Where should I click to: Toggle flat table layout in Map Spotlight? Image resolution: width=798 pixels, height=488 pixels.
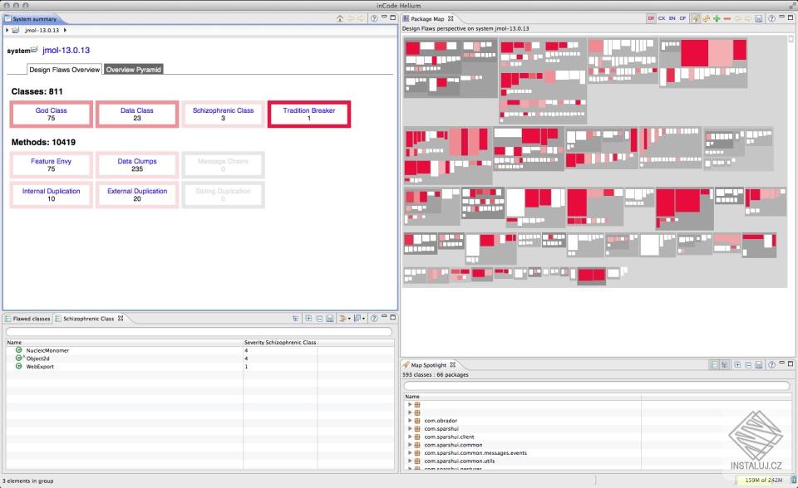714,365
